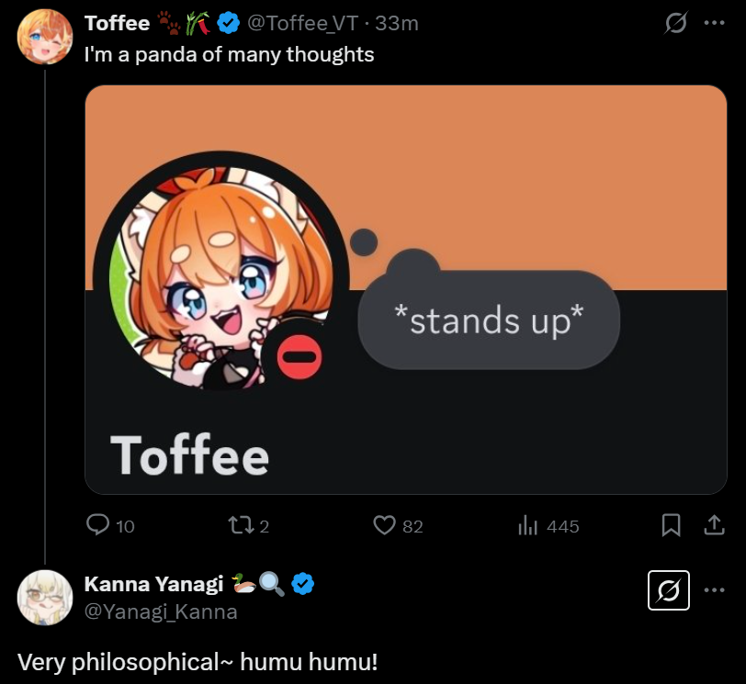Reply to Toffee's panda tweet
This screenshot has width=746, height=684.
tap(98, 525)
